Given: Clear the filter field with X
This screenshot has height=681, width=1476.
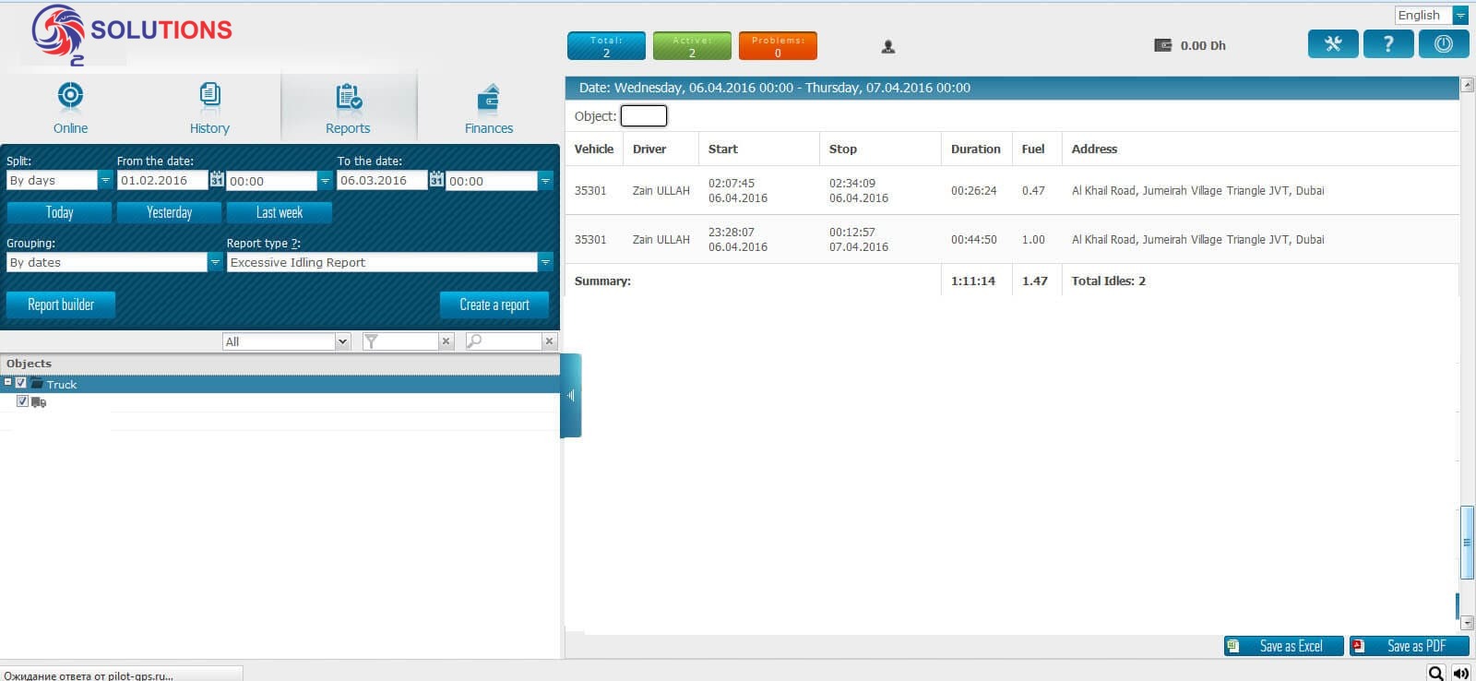Looking at the screenshot, I should click(x=446, y=341).
